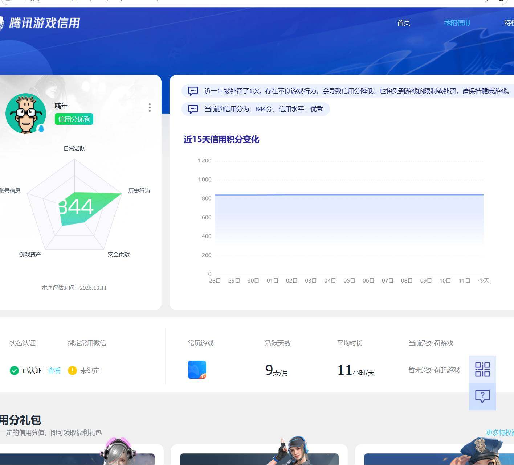This screenshot has height=465, width=514.
Task: Click 本次评估时间 date text
Action: coord(74,288)
